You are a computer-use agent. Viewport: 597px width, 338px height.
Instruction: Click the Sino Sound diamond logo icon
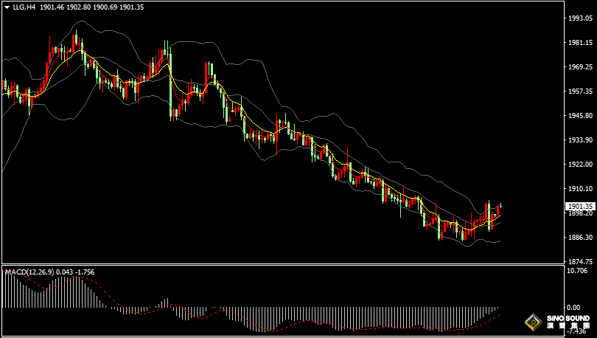532,322
